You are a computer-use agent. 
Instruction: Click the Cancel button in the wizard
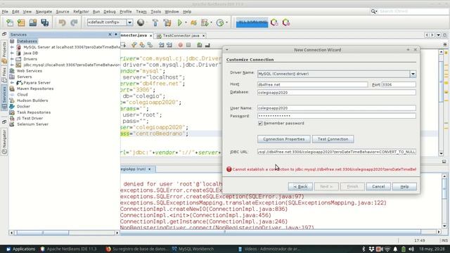click(378, 186)
